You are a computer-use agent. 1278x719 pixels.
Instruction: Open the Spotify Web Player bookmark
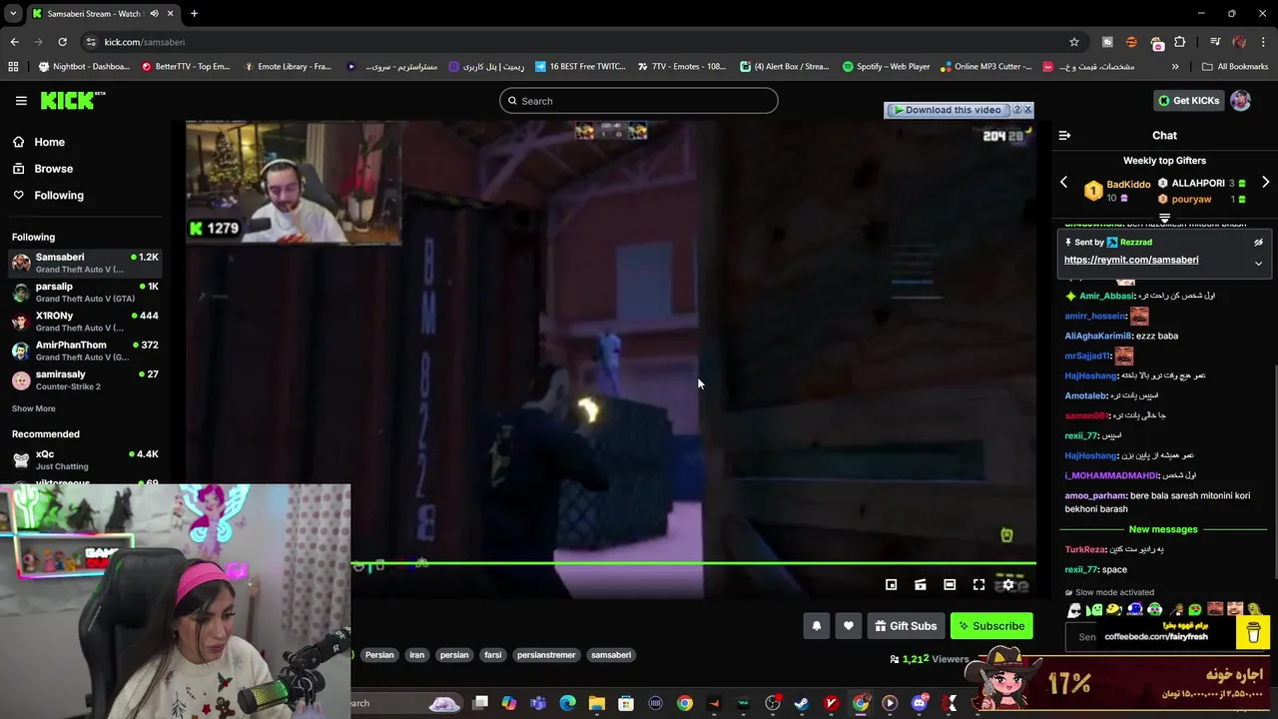click(x=886, y=67)
